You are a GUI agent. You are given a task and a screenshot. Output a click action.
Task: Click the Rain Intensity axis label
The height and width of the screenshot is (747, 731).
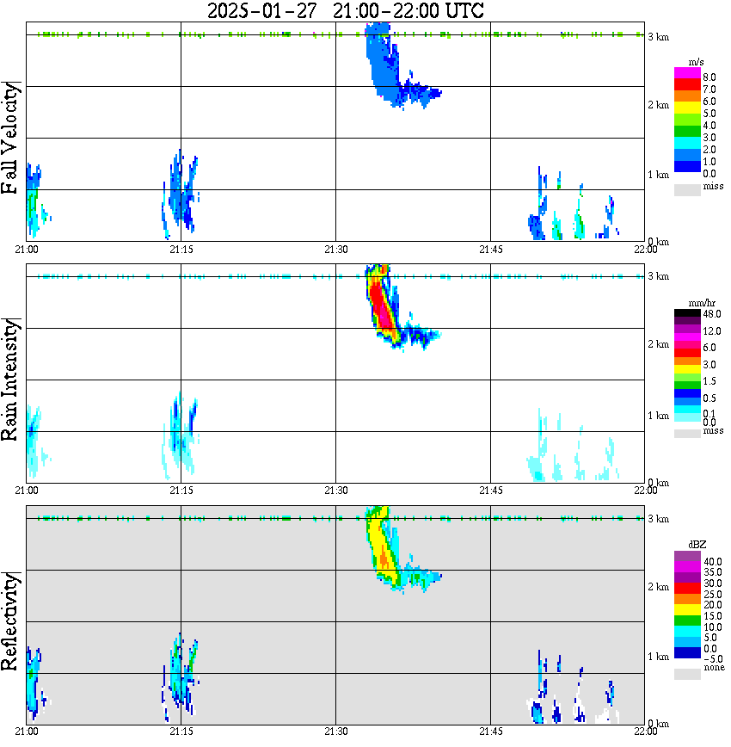[x=9, y=380]
